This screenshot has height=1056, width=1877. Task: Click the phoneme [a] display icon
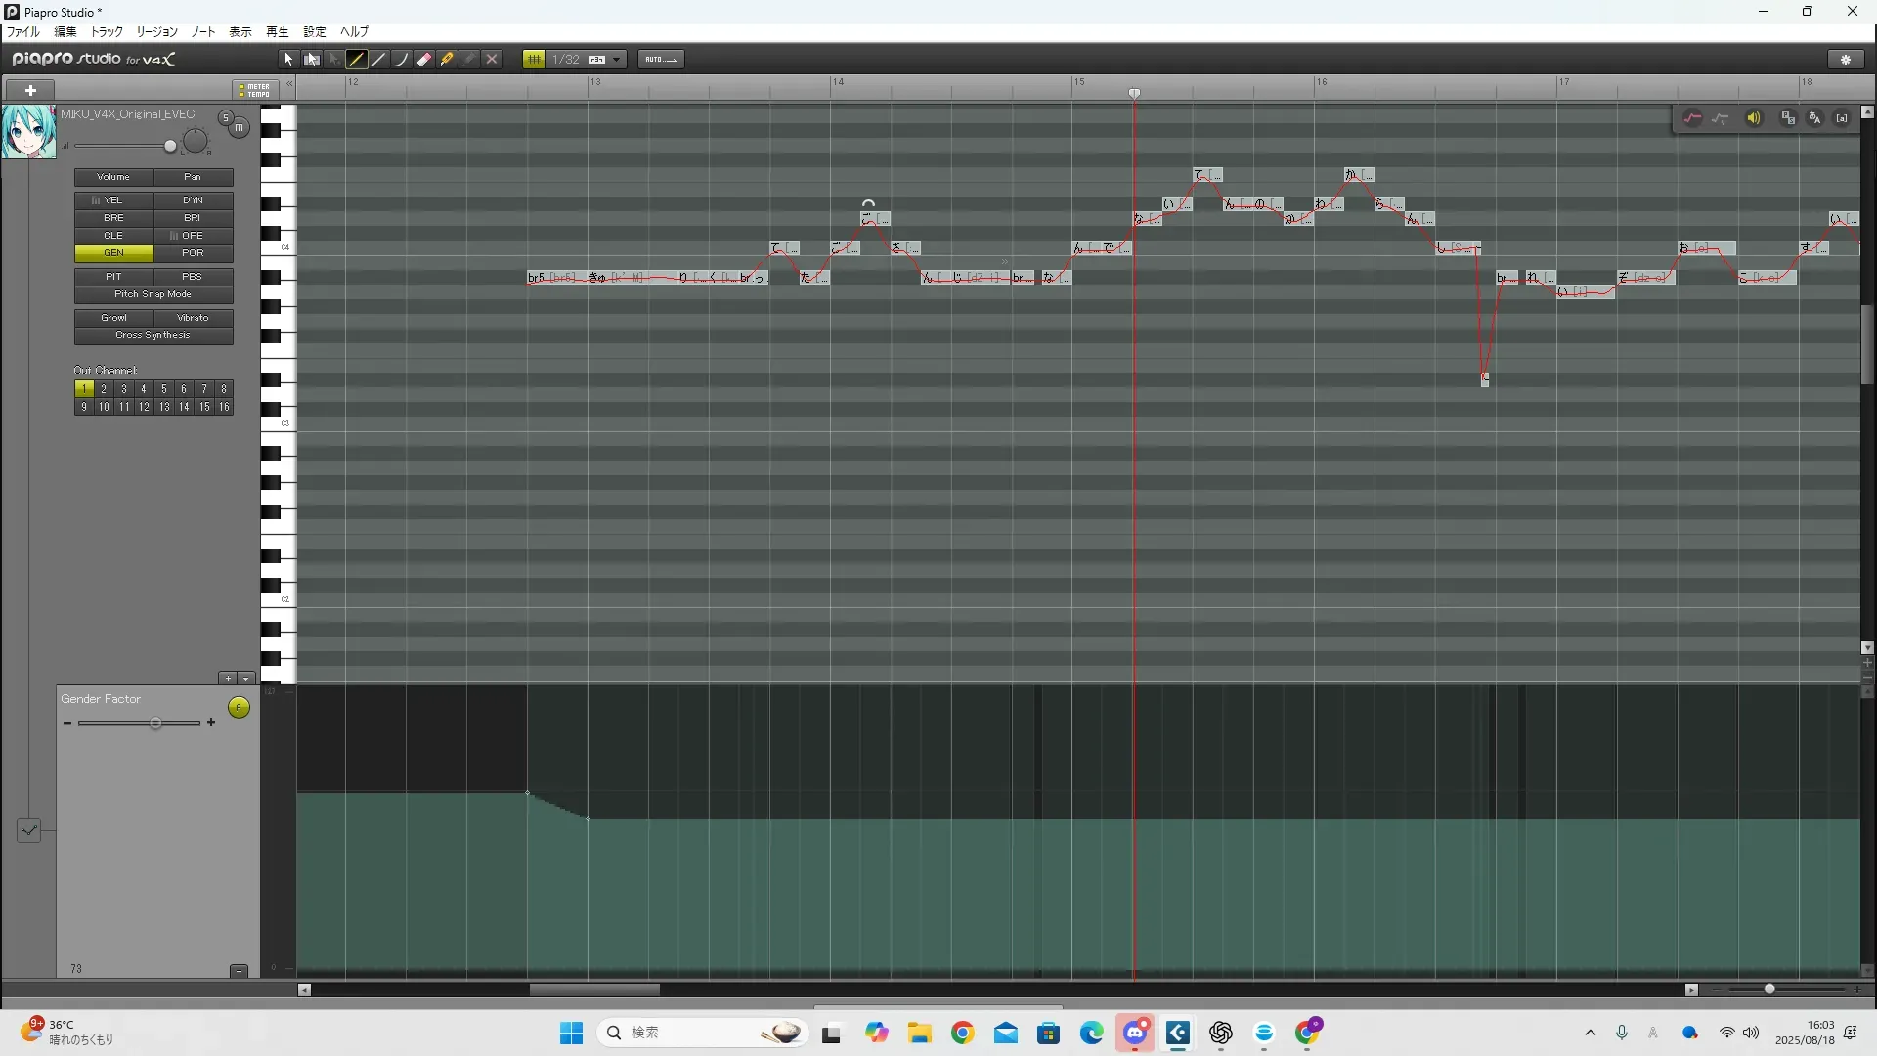click(x=1842, y=118)
